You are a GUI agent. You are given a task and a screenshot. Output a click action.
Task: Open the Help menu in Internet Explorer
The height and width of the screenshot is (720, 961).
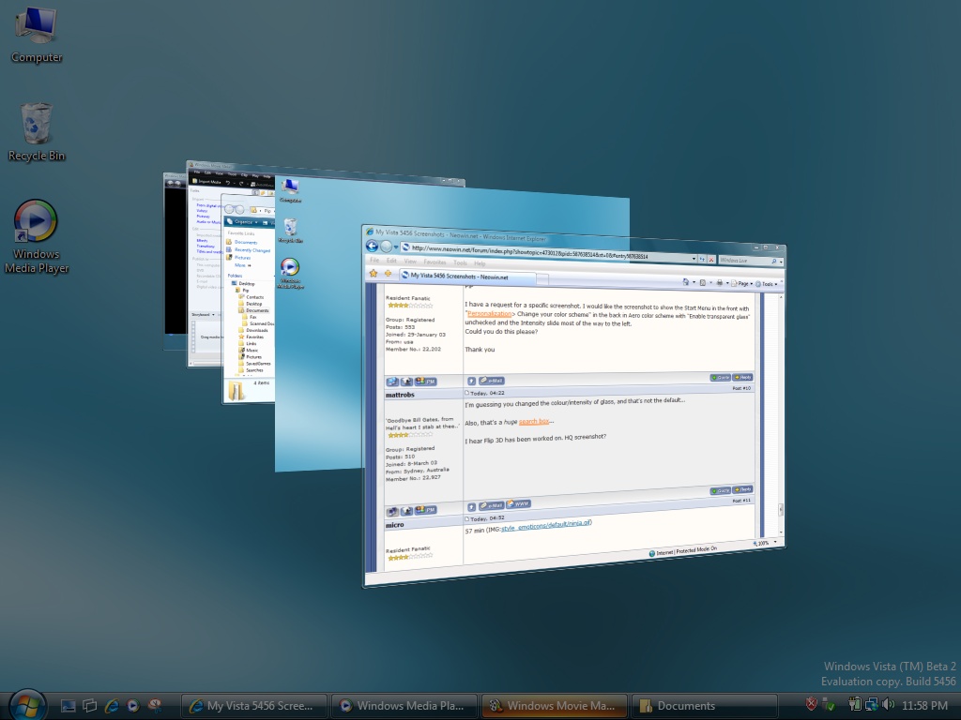[480, 263]
